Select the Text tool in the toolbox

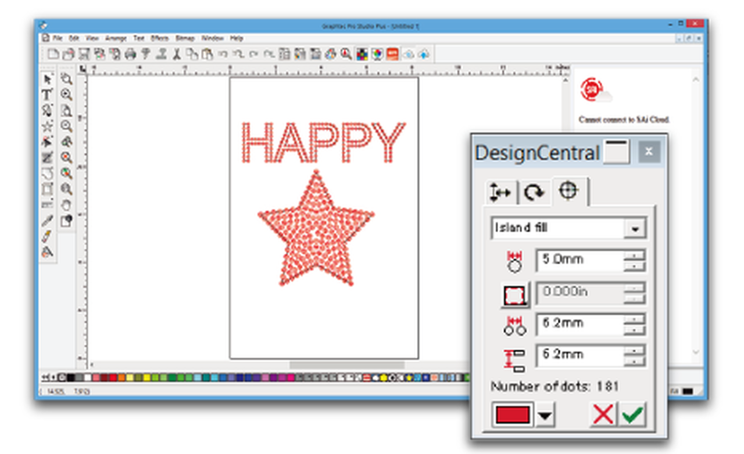point(47,95)
